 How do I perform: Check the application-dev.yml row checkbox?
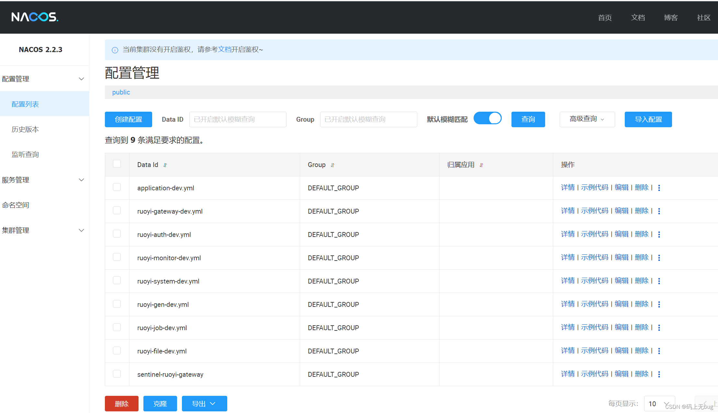[117, 187]
